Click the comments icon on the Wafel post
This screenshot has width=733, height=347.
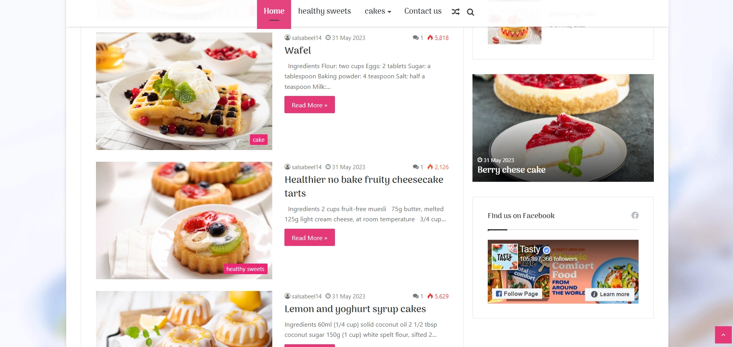tap(415, 38)
